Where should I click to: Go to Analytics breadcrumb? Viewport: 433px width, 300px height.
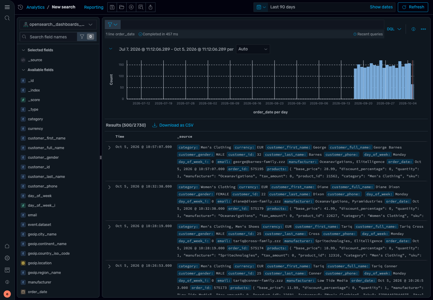(35, 7)
